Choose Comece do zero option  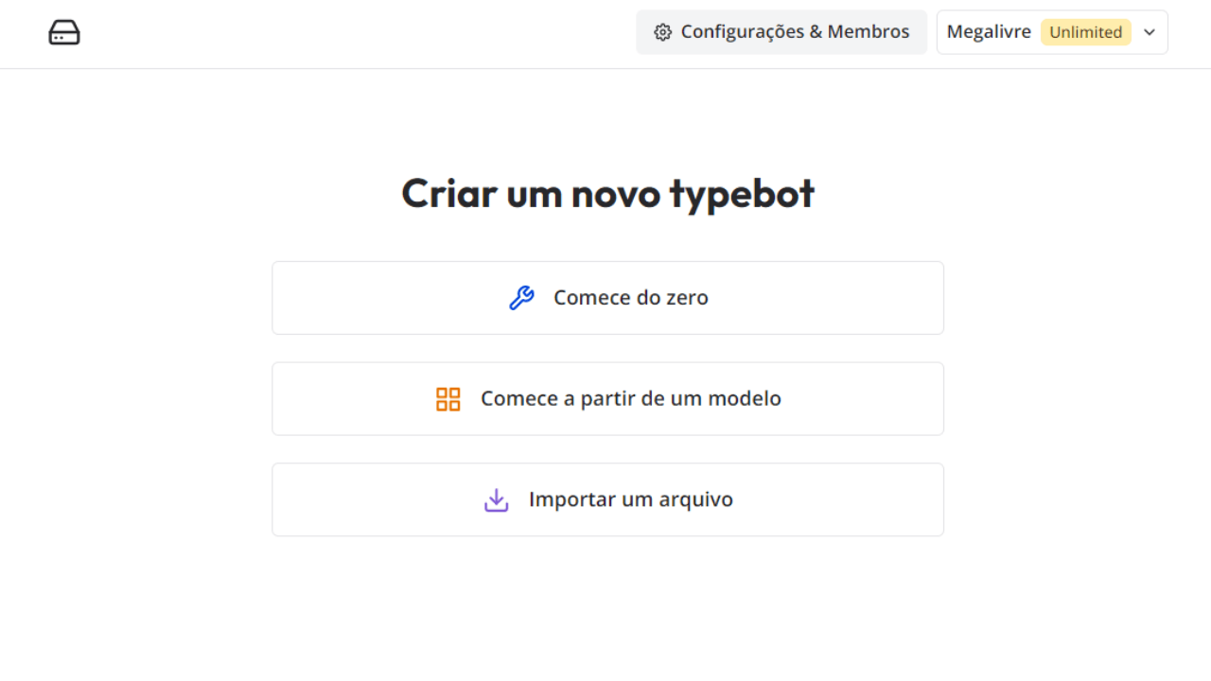click(x=607, y=298)
